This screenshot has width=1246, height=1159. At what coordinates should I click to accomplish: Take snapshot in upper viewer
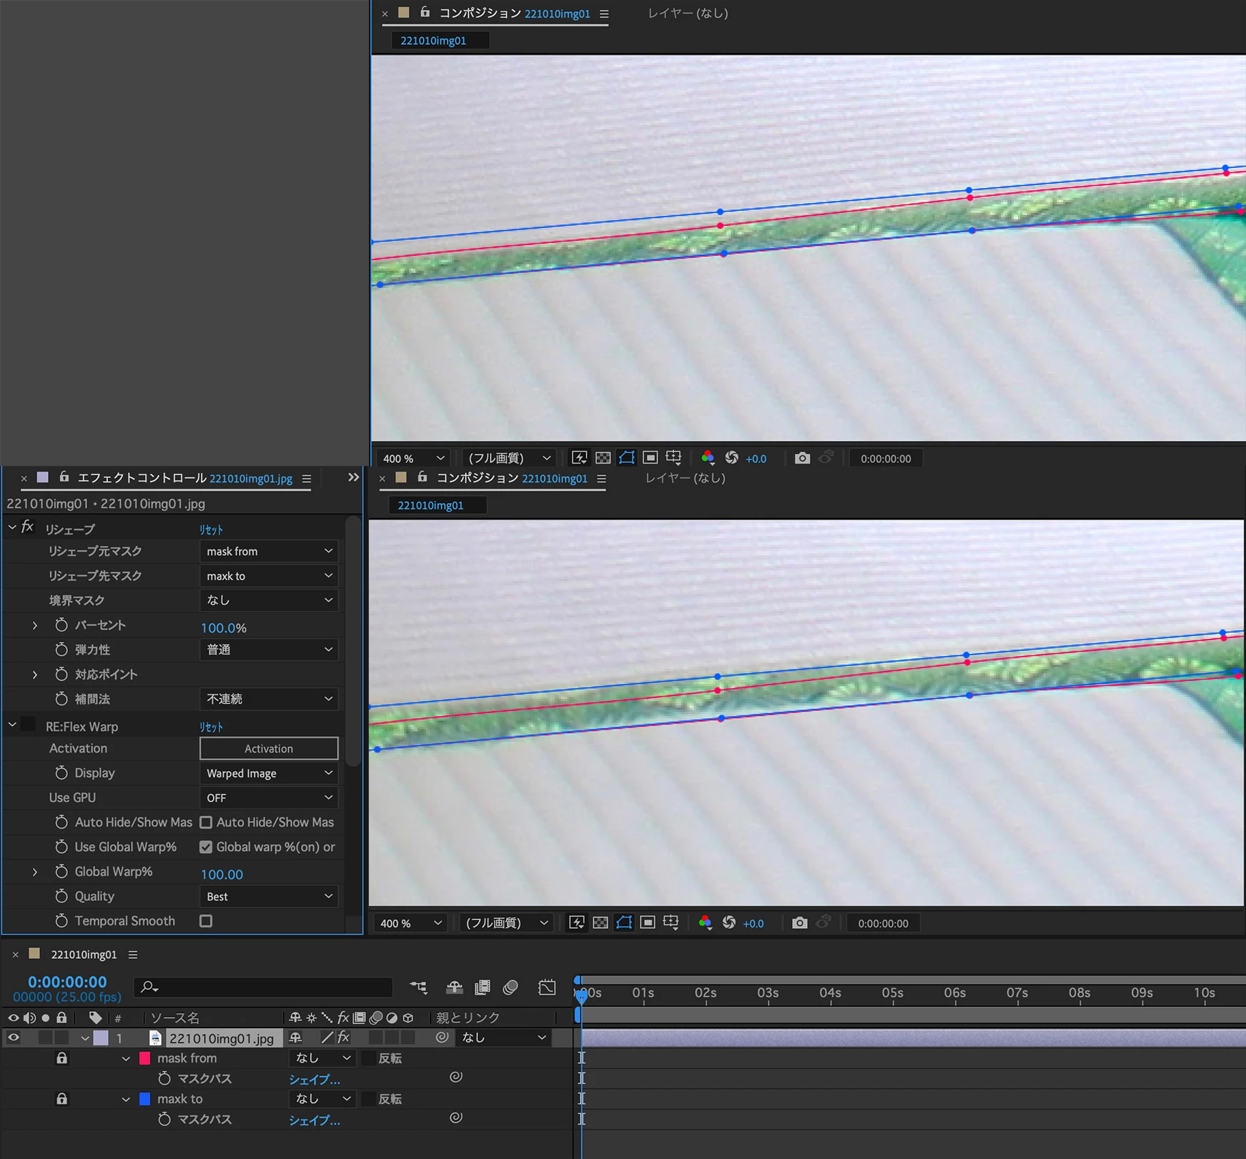click(x=802, y=458)
